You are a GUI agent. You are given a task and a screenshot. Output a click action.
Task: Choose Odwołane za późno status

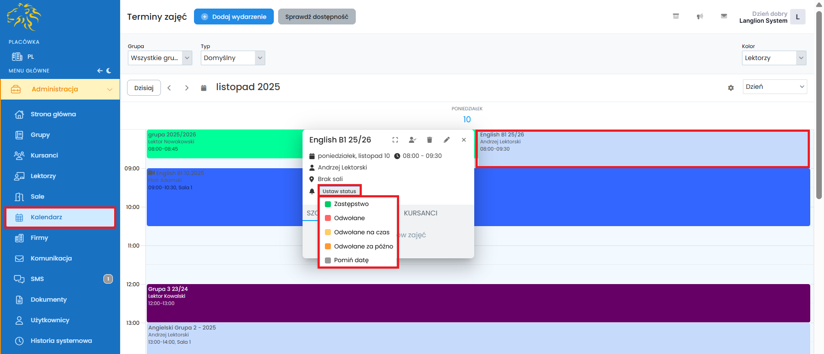[363, 246]
